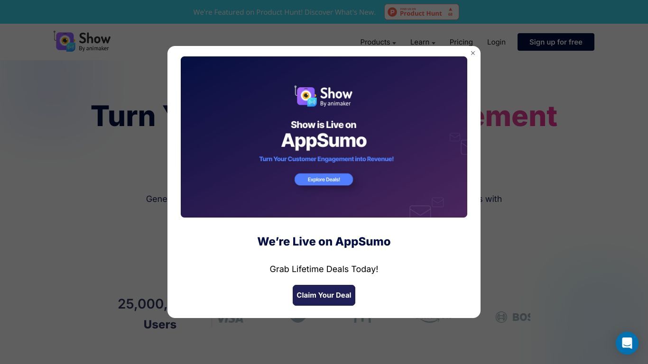
Task: Go to the Login page
Action: tap(496, 42)
